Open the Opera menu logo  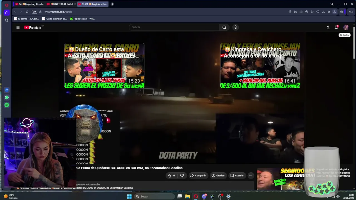click(7, 5)
